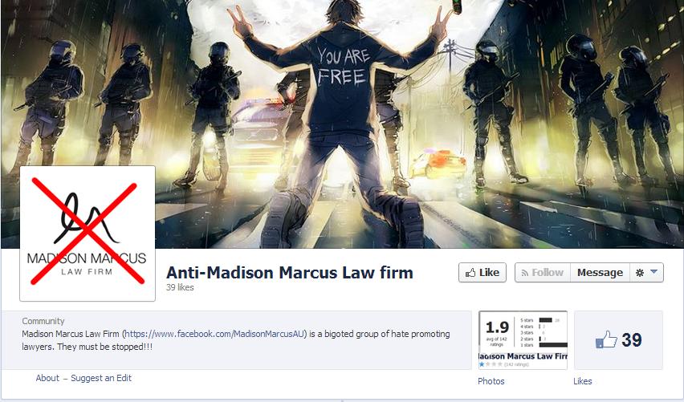Open the 'You Are Free' cover photo
The image size is (684, 402).
pyautogui.click(x=342, y=109)
